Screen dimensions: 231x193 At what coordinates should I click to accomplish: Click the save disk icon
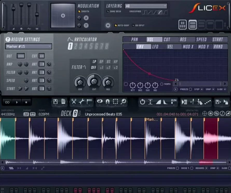tap(56, 102)
